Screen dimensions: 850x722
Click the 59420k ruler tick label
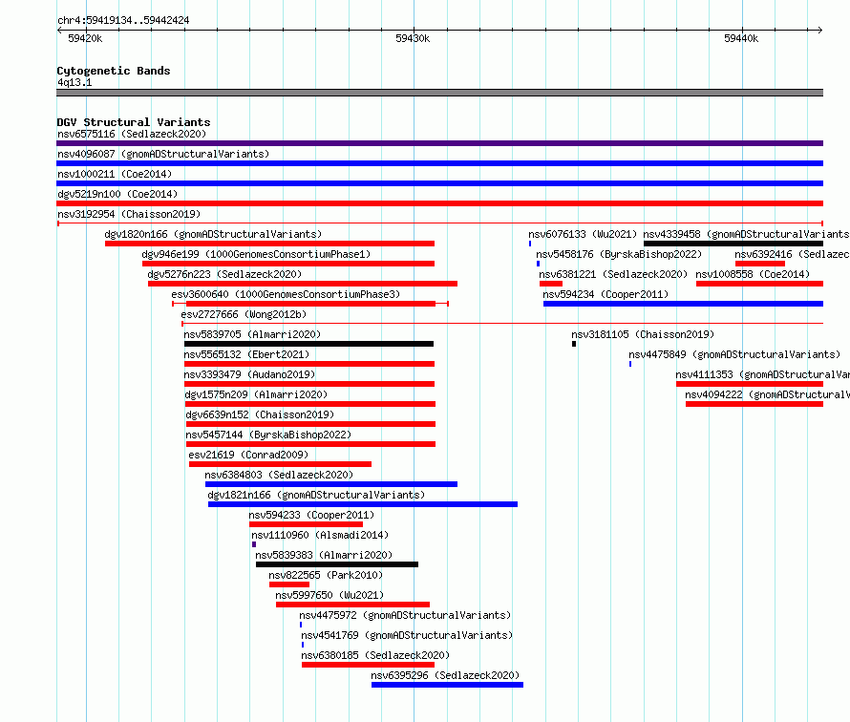tap(85, 38)
